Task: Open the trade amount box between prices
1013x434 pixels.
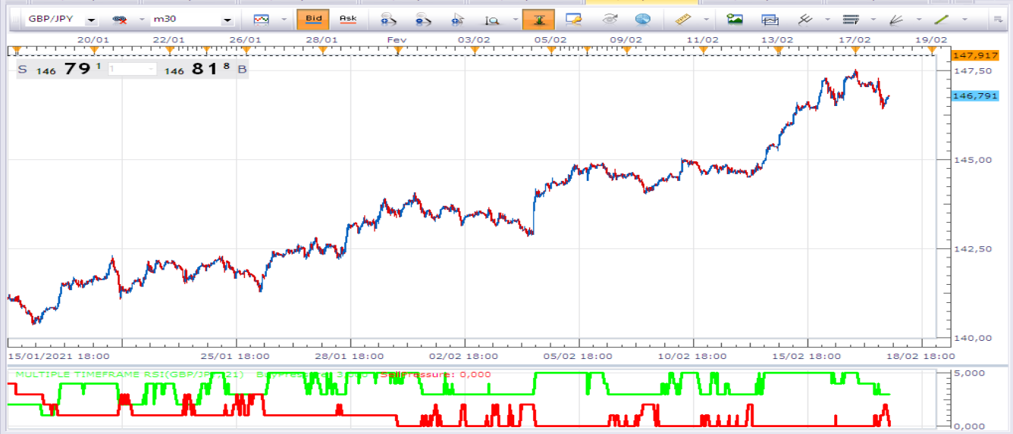Action: (131, 69)
